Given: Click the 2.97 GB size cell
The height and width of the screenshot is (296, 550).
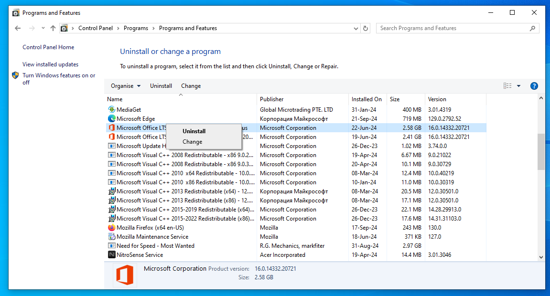Looking at the screenshot, I should pos(412,245).
